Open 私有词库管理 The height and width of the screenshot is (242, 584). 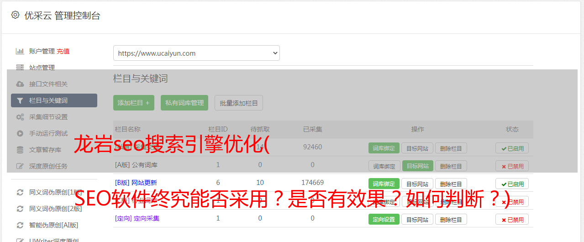point(185,103)
